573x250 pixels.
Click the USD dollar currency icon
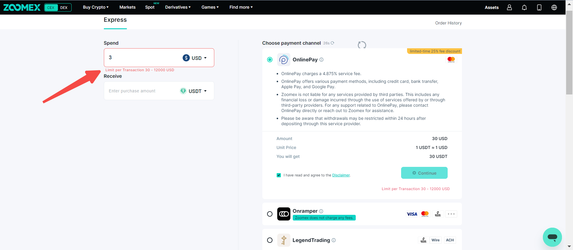point(186,58)
